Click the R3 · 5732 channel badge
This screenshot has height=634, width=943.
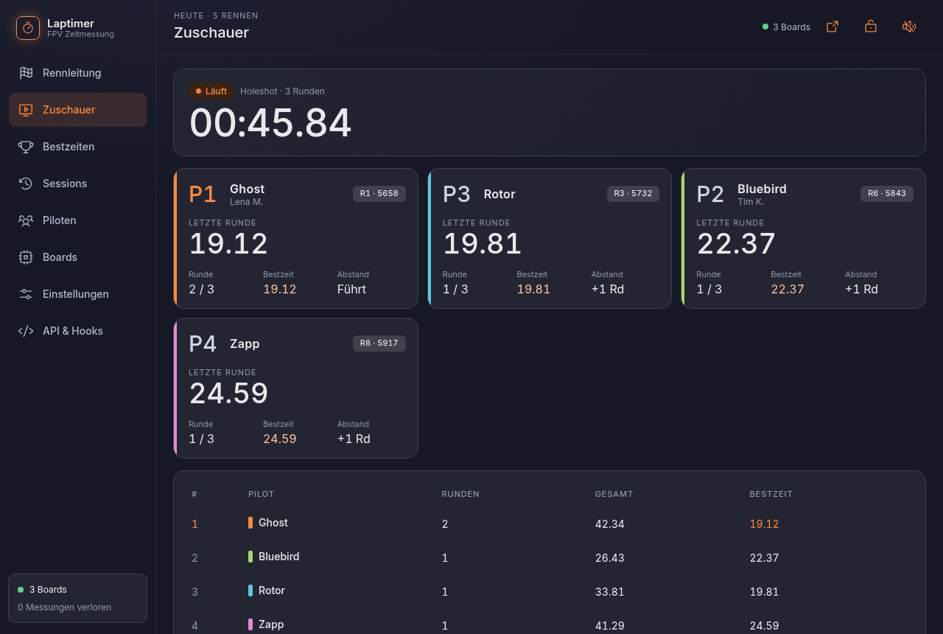[x=633, y=194]
